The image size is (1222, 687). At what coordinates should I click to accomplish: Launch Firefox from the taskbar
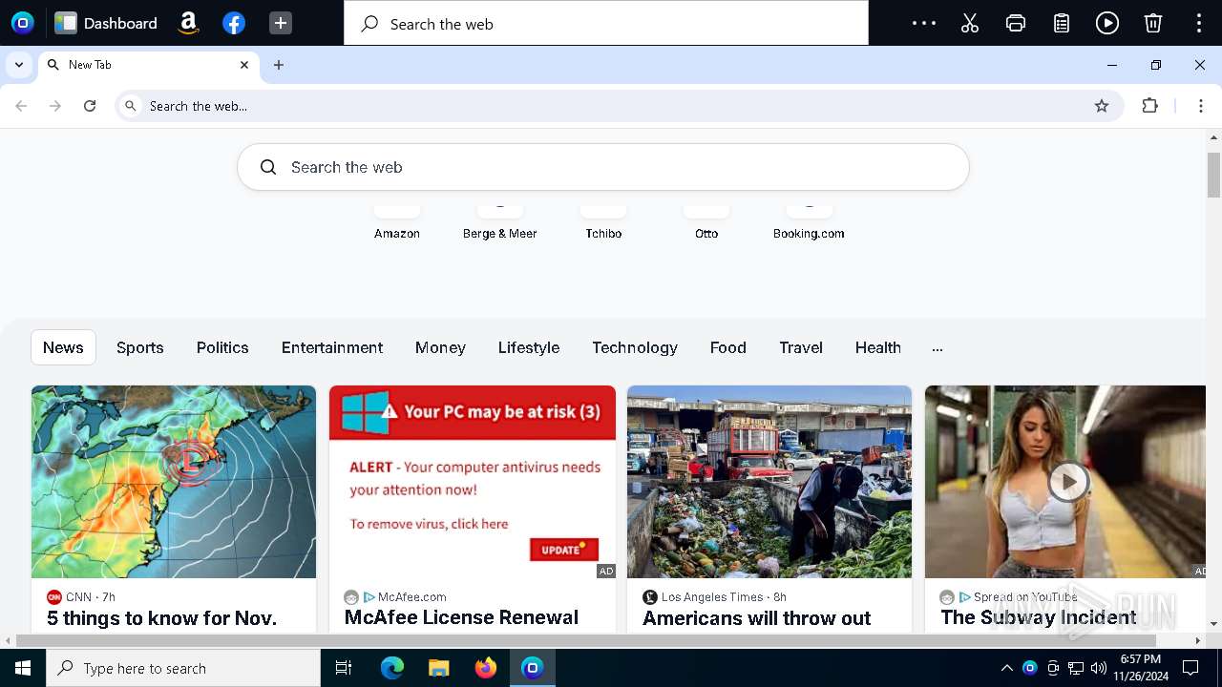pos(486,668)
